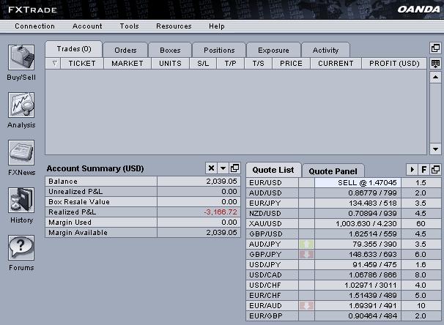444x325 pixels.
Task: Select the Trades (0) tab
Action: tap(74, 49)
